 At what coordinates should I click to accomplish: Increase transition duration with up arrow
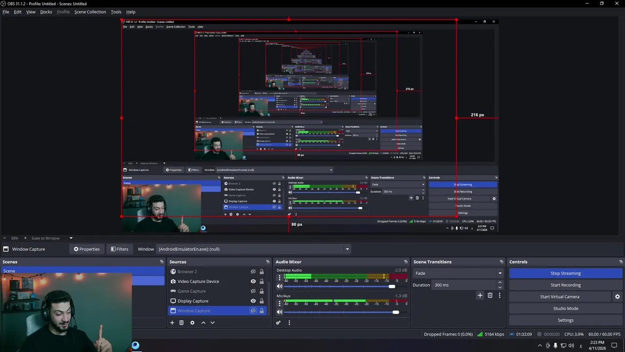pos(500,283)
